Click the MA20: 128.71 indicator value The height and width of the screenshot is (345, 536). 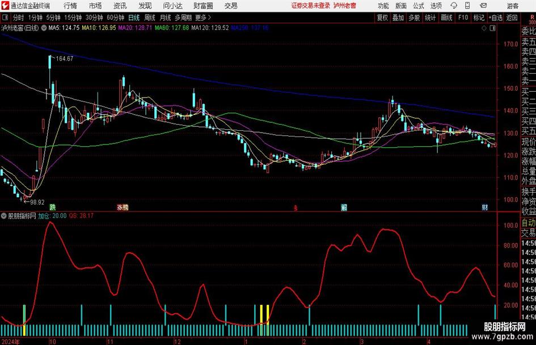(135, 28)
